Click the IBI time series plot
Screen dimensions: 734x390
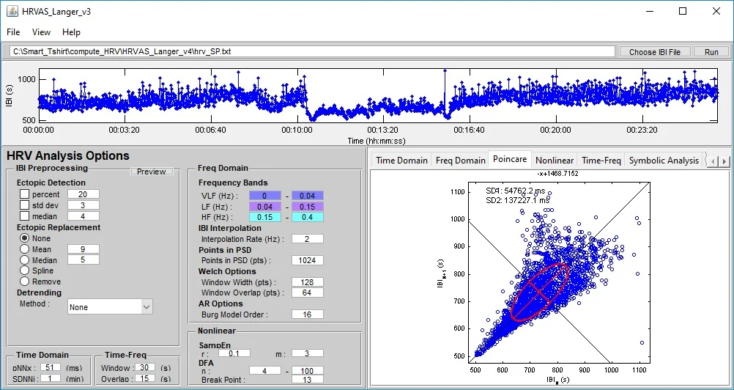(378, 95)
